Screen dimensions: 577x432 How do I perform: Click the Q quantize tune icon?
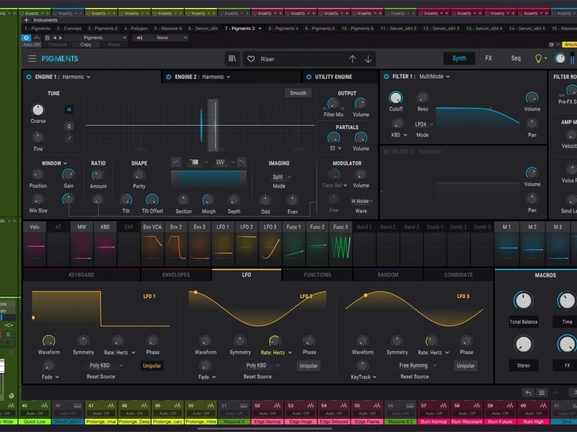tap(69, 126)
